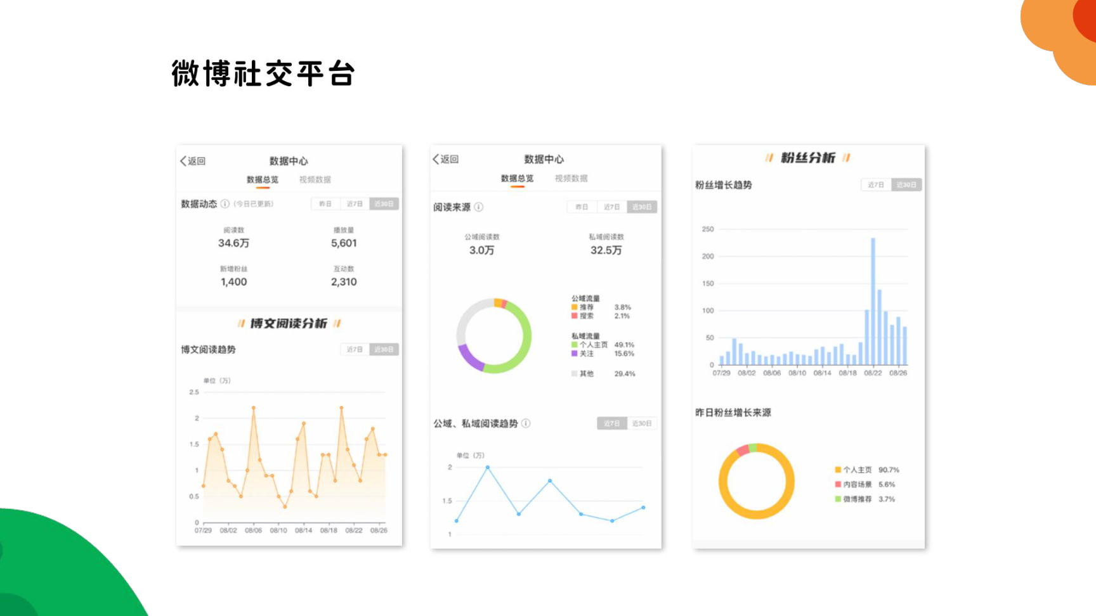Click grey 其他 legend swatch
Screen dimensions: 1096x616
tap(575, 374)
